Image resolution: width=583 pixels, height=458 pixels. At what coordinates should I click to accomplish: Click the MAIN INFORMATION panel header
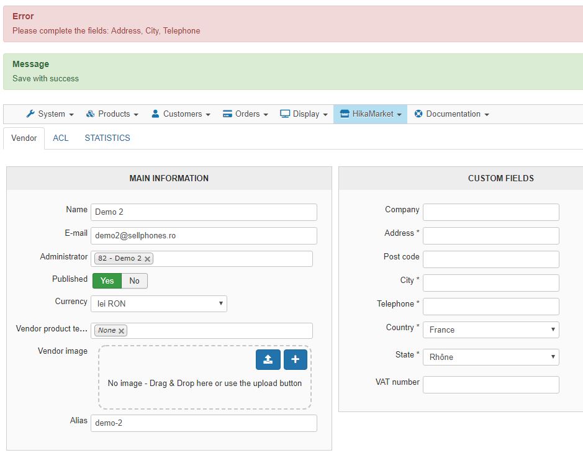(x=169, y=179)
